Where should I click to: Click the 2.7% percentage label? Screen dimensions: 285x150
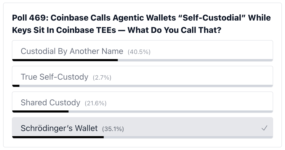[102, 78]
